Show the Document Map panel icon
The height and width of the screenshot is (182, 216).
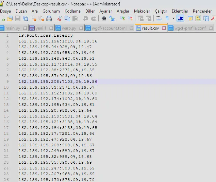click(198, 18)
